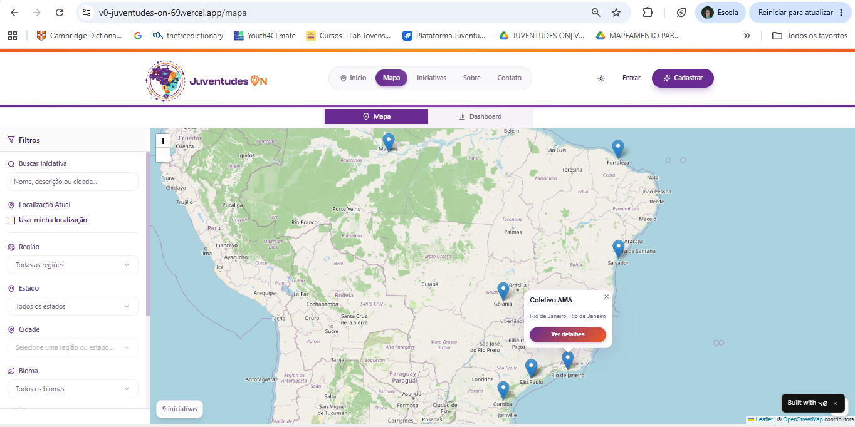Click the Buscar Iniciativa search field
The height and width of the screenshot is (427, 855).
(73, 182)
